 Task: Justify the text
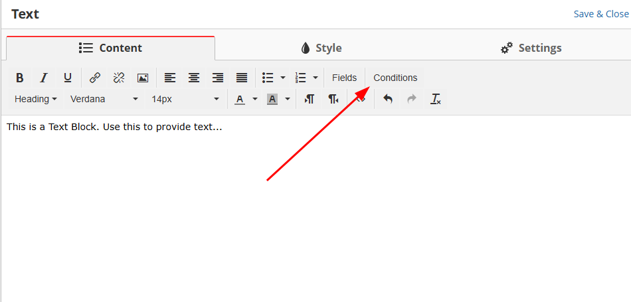pyautogui.click(x=242, y=78)
